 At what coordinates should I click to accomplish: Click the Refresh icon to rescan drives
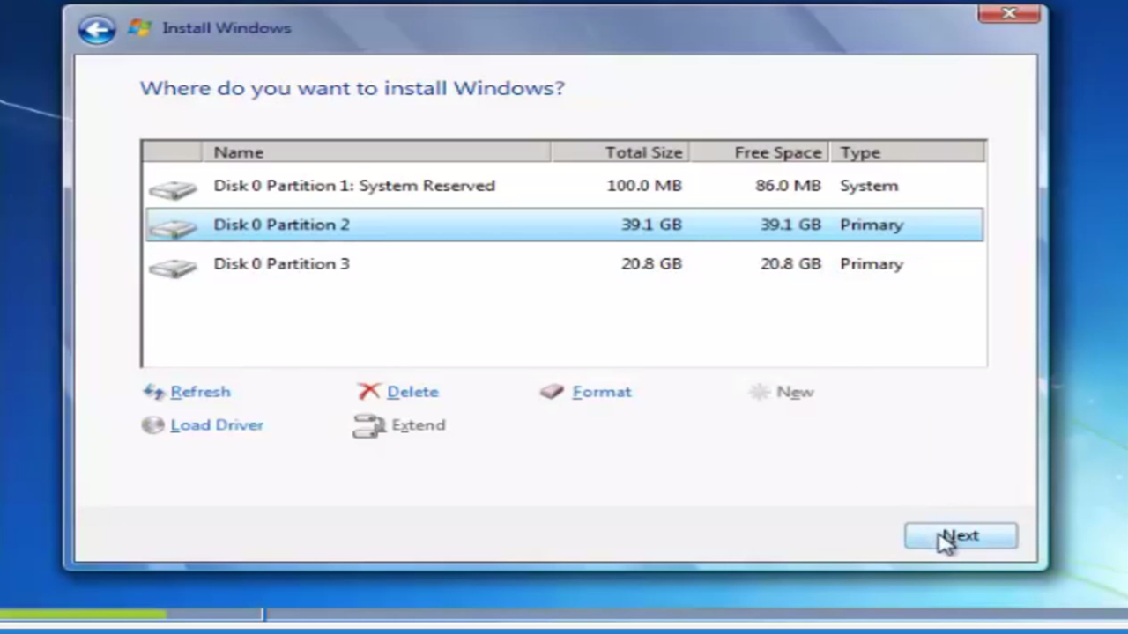tap(153, 391)
